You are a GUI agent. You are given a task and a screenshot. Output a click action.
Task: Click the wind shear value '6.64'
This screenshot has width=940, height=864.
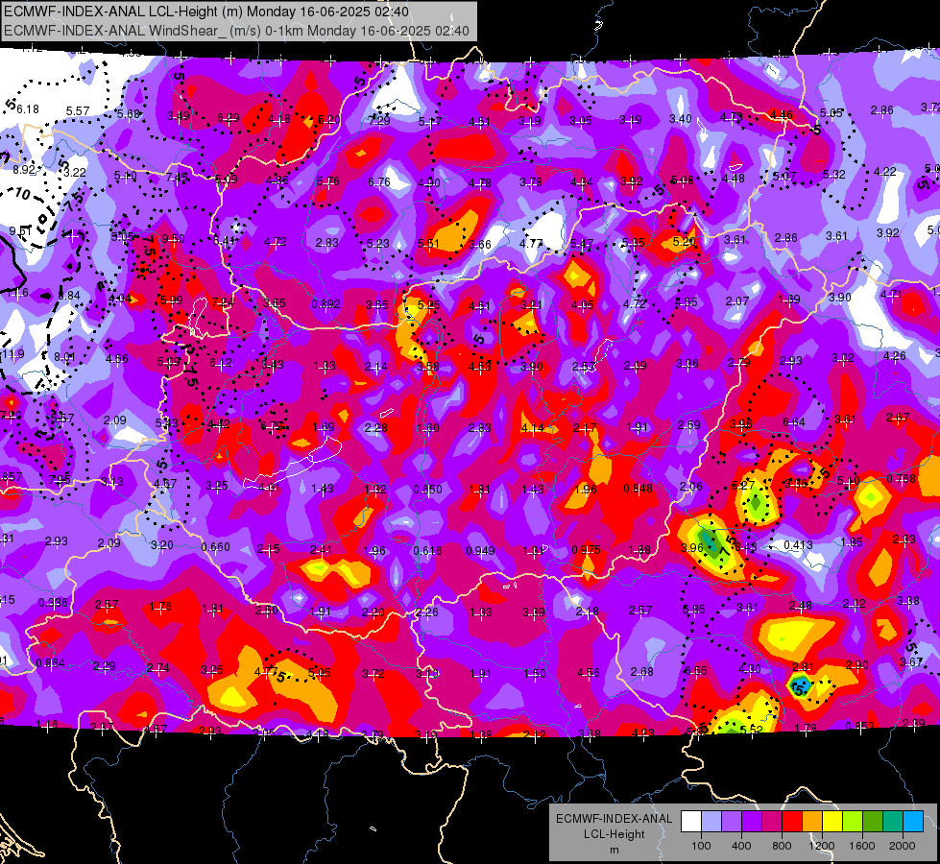794,422
